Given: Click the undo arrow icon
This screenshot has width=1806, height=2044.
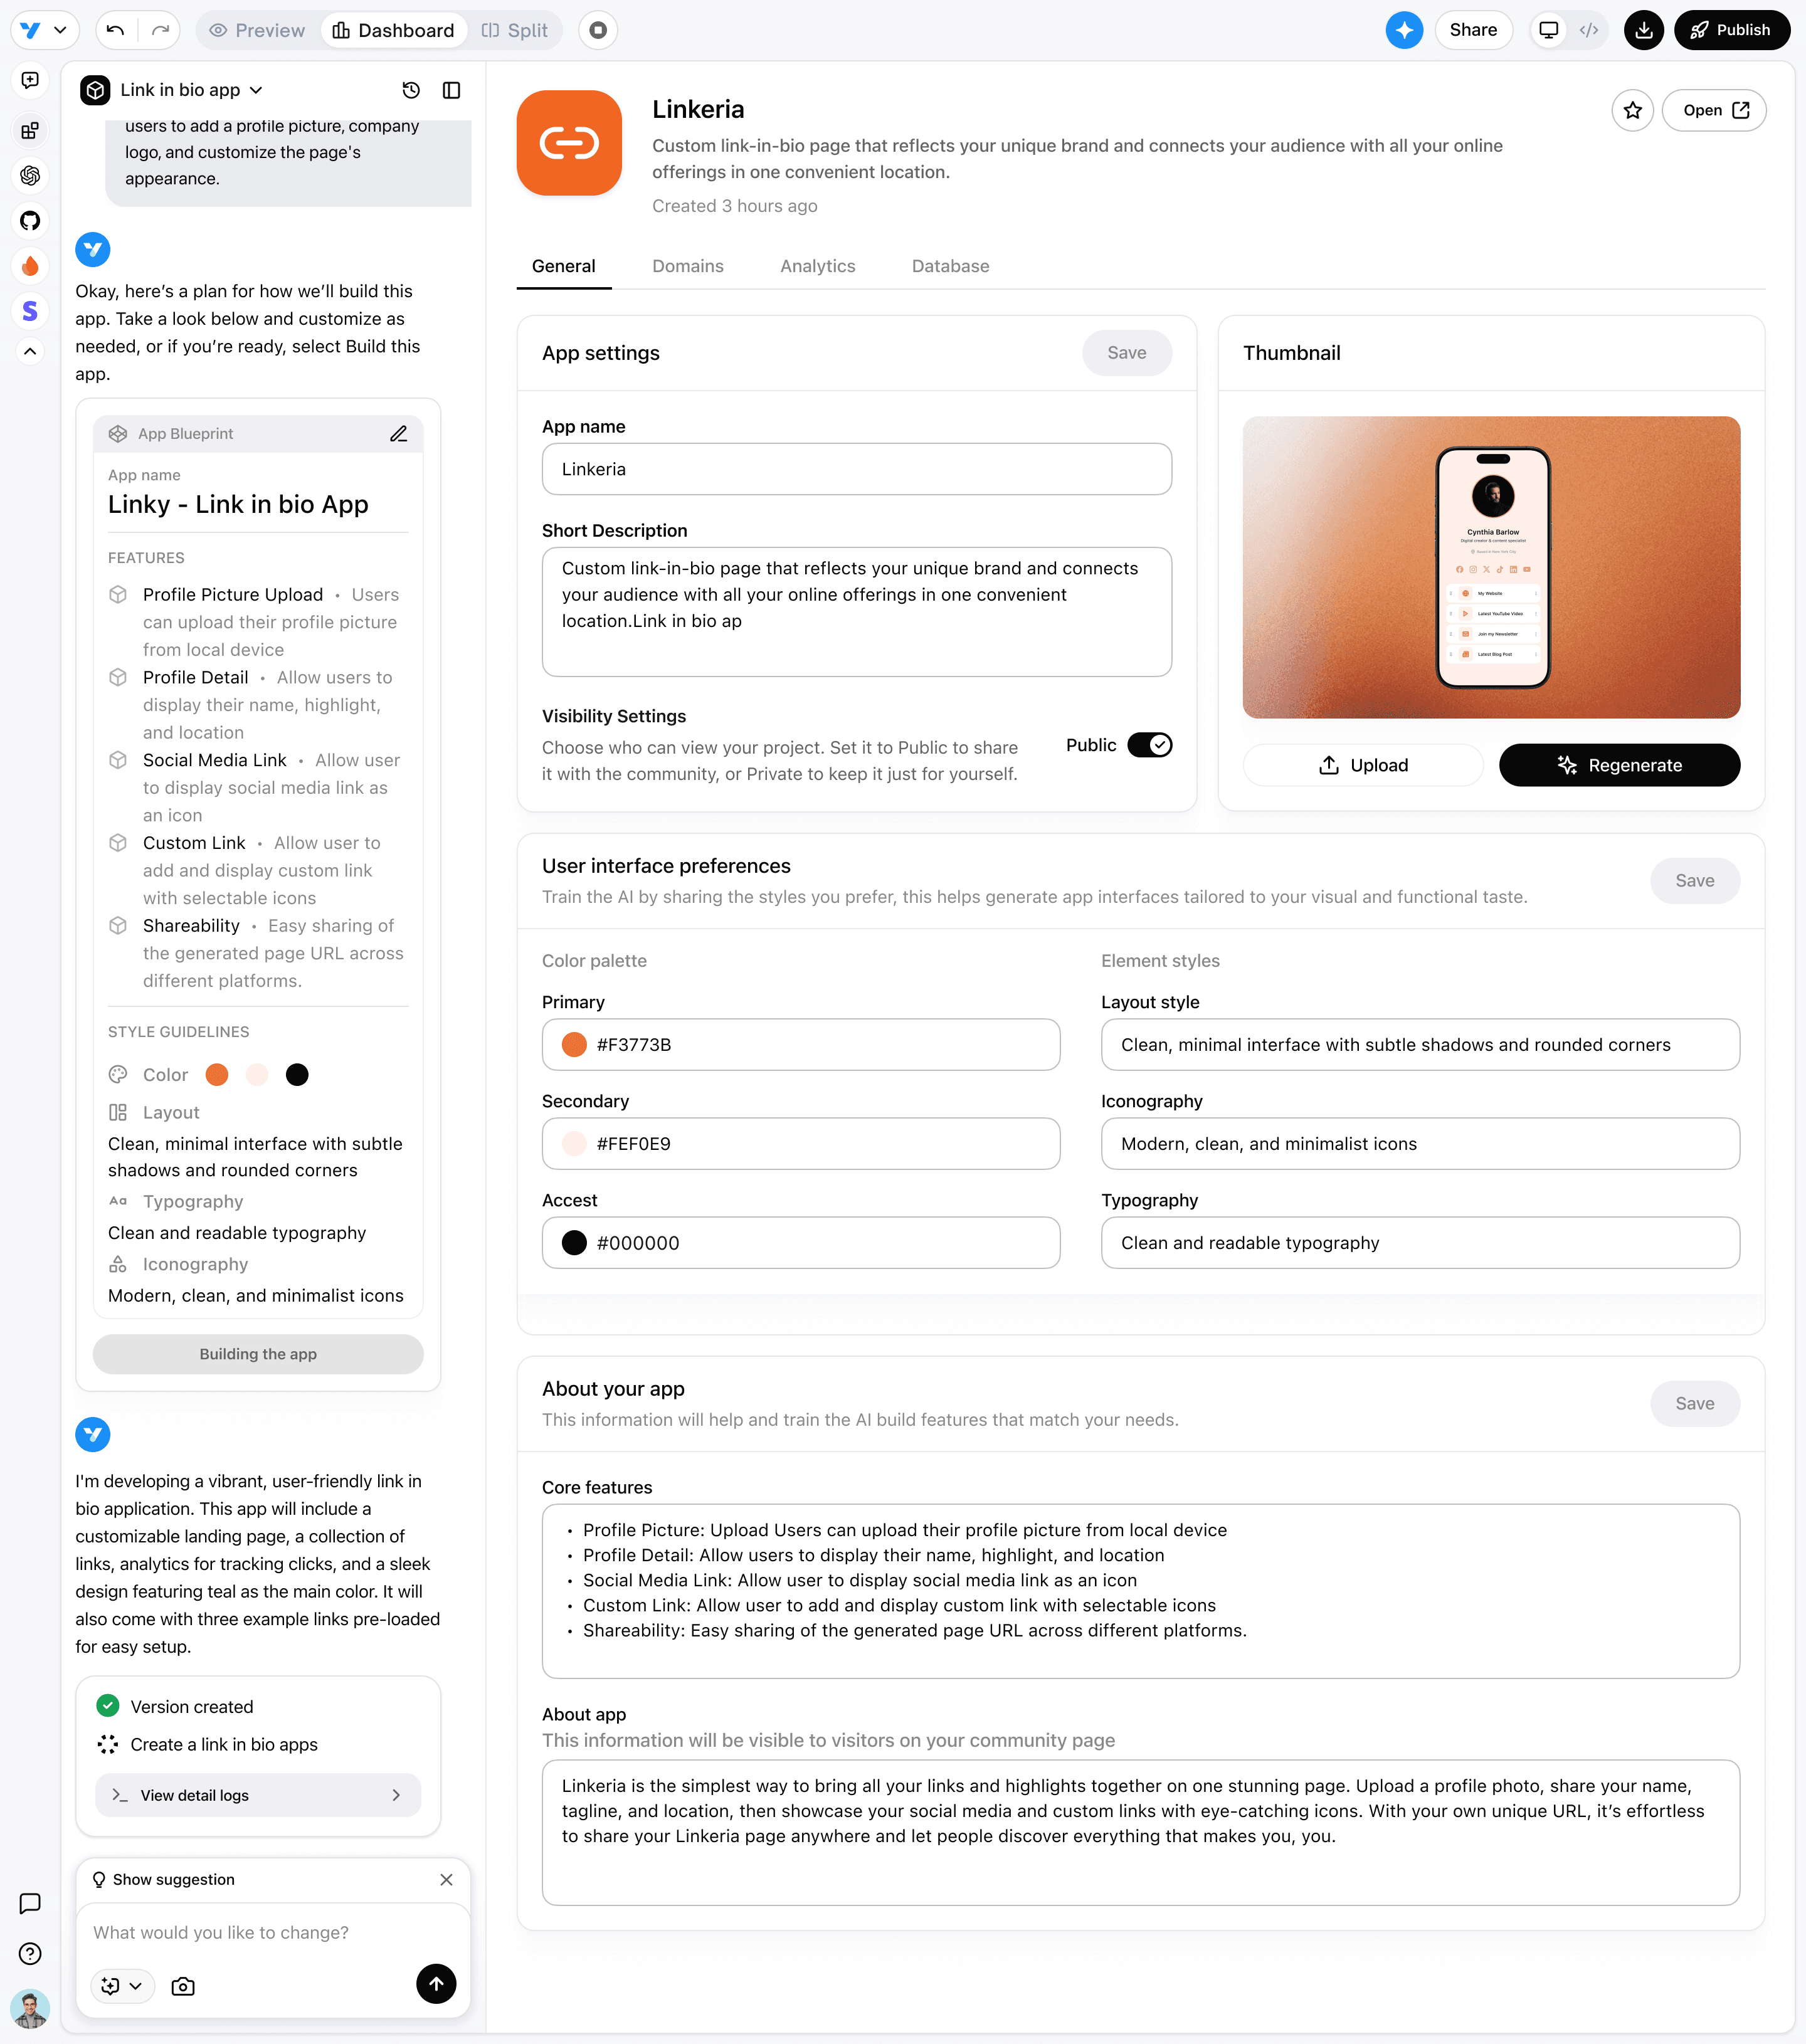Looking at the screenshot, I should pos(116,30).
